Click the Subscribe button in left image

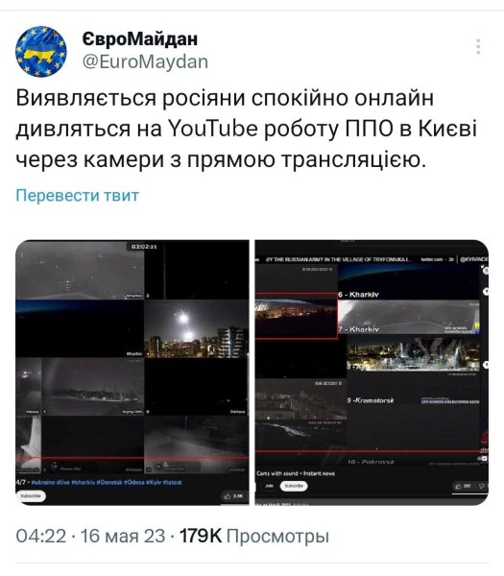click(x=31, y=496)
